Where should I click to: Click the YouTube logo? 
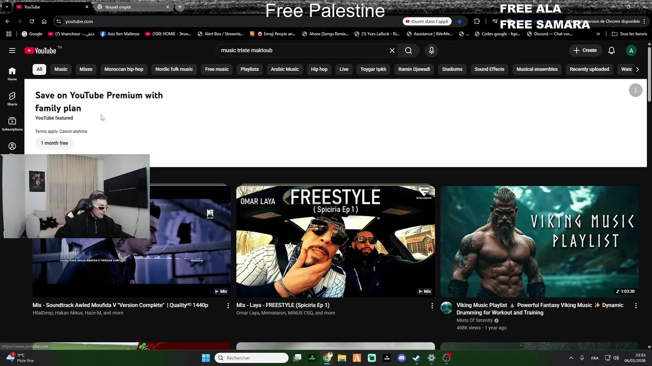(40, 50)
